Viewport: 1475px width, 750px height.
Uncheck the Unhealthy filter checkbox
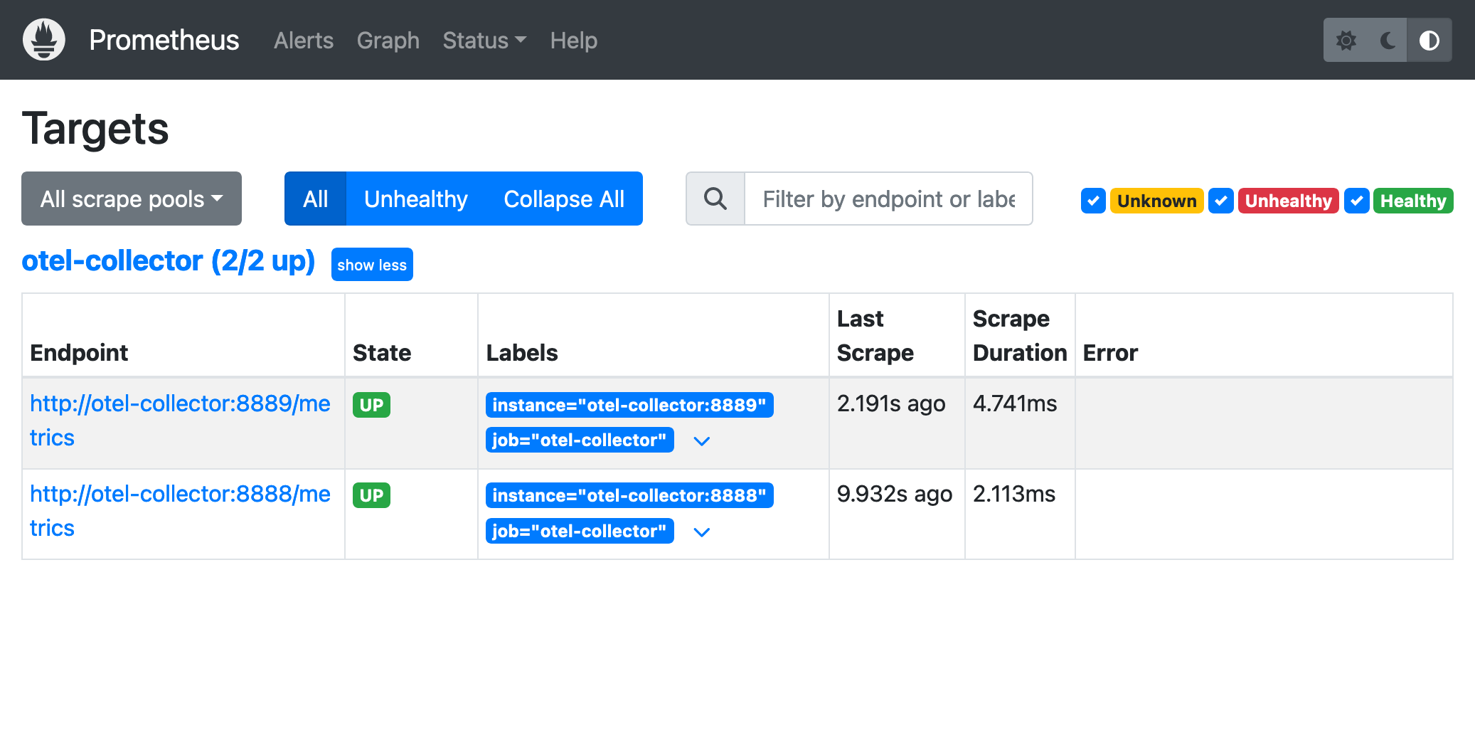(x=1221, y=201)
